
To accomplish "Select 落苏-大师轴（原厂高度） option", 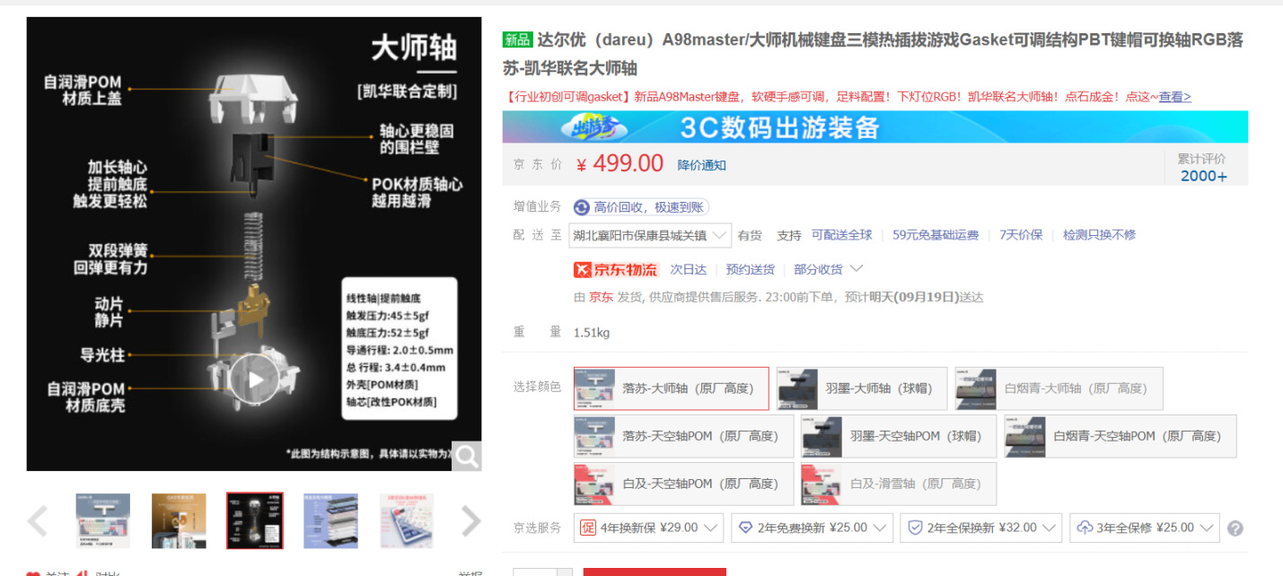I will (x=672, y=388).
